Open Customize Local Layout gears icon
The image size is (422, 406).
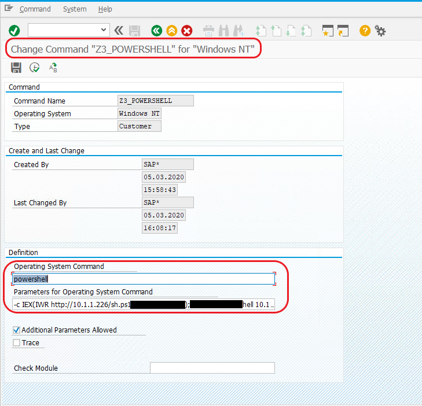(380, 31)
